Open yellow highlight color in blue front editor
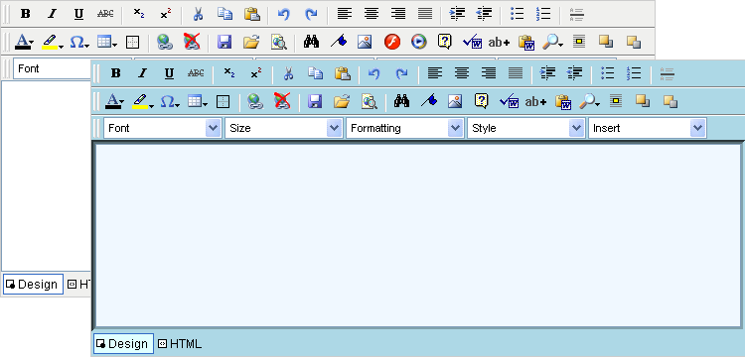The width and height of the screenshot is (745, 357). point(142,101)
